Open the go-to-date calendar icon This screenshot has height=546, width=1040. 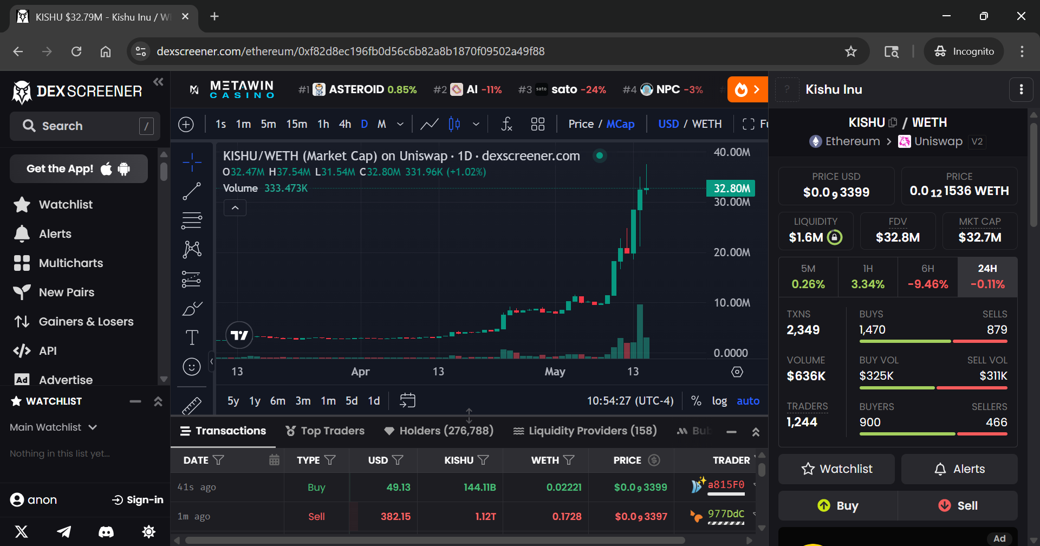(x=407, y=401)
